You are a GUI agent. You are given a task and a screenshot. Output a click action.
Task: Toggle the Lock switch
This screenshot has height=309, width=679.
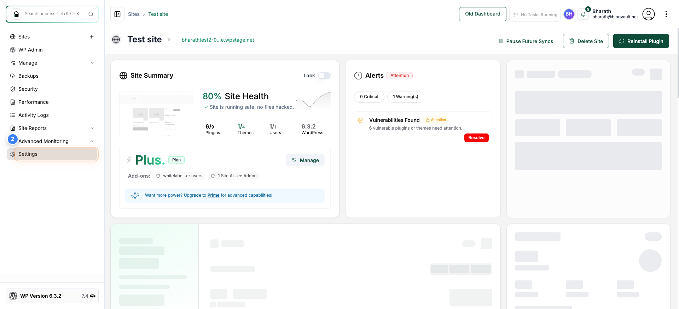click(x=324, y=76)
